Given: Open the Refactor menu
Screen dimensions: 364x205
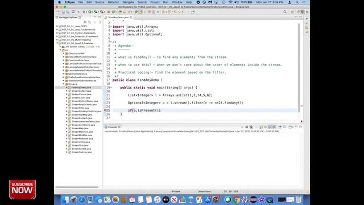Looking at the screenshot, I should [113, 2].
